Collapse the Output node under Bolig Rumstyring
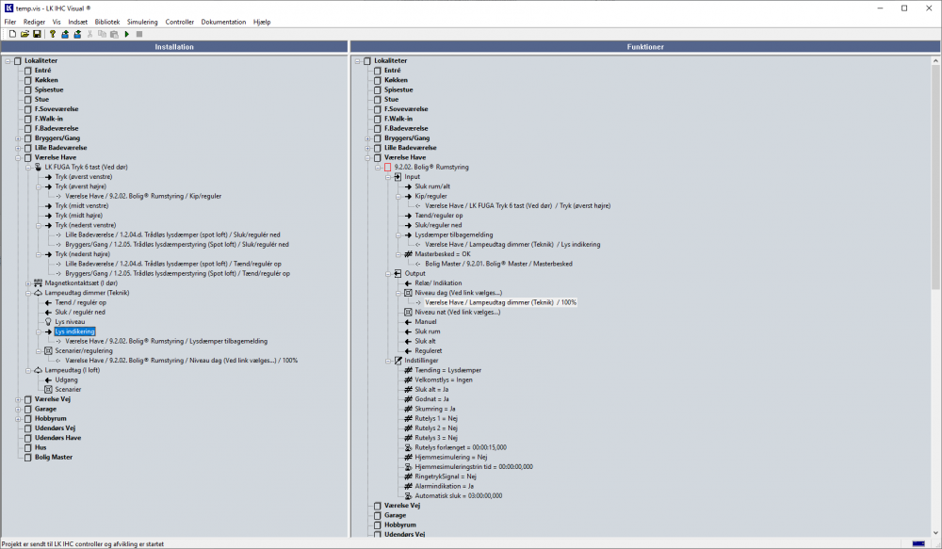 [386, 274]
